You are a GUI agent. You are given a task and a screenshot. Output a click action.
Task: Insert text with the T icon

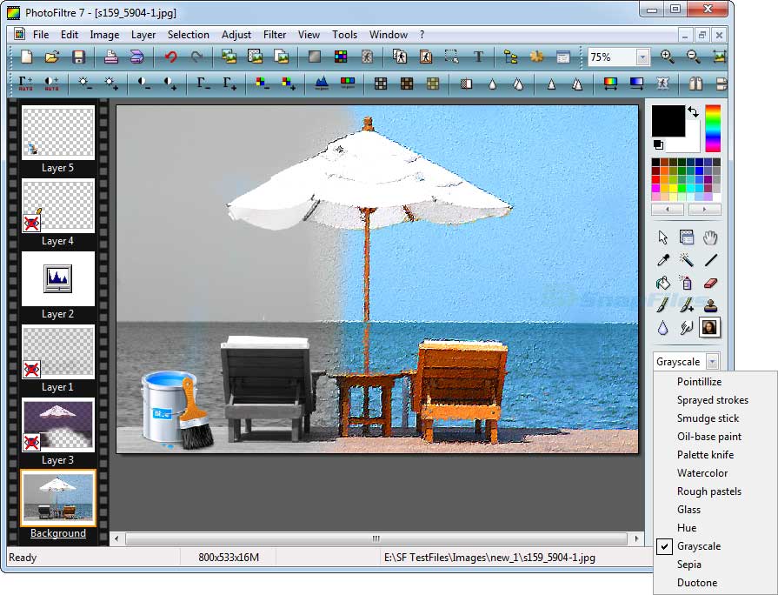coord(478,57)
